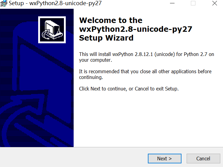Click the 'Setup Wizard' heading text
Screen dimensions: 223x167
pyautogui.click(x=106, y=38)
